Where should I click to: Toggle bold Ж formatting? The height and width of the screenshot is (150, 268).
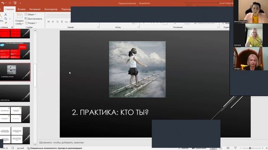(49, 22)
